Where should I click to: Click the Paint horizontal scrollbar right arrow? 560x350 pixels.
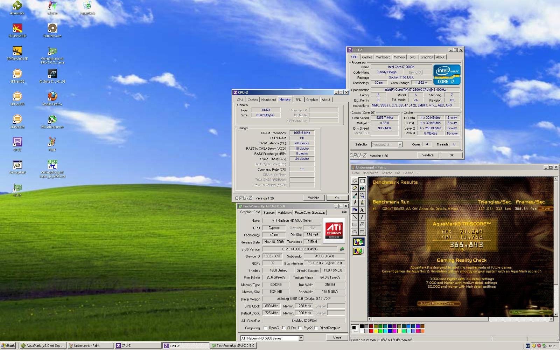tap(551, 319)
